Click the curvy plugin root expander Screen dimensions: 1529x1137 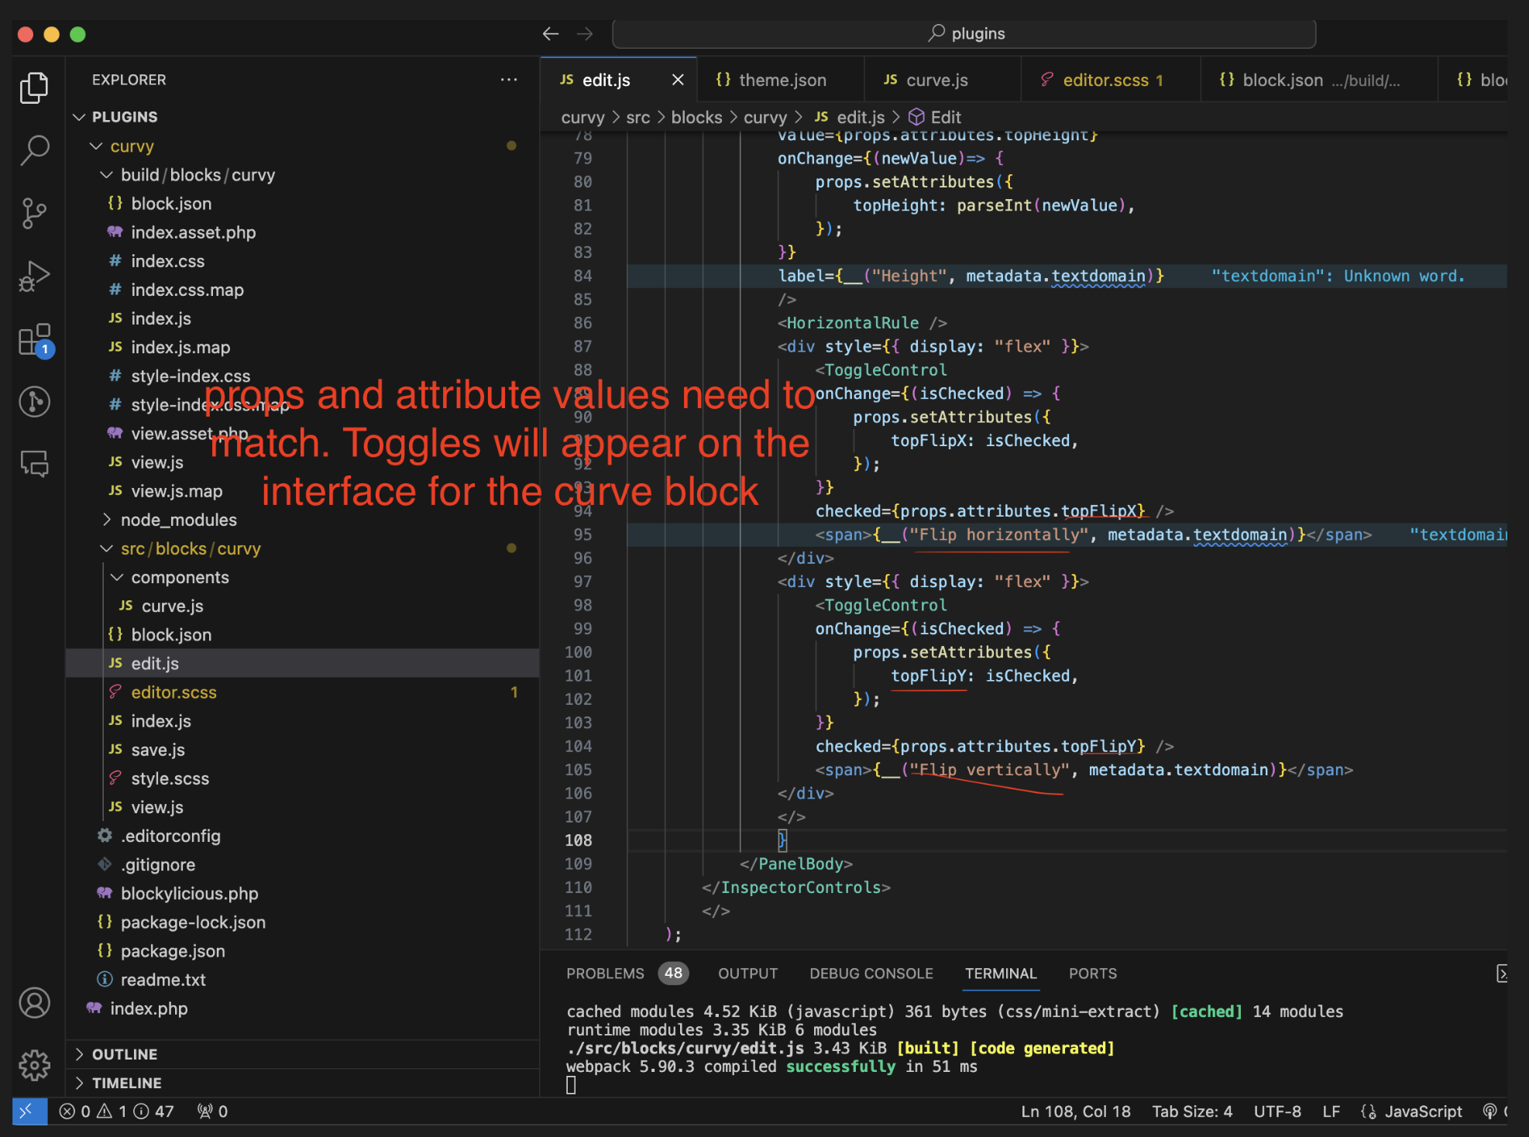pyautogui.click(x=97, y=145)
